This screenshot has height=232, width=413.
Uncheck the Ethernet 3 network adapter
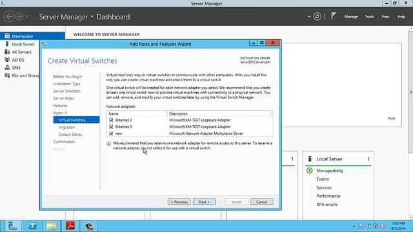tap(111, 126)
